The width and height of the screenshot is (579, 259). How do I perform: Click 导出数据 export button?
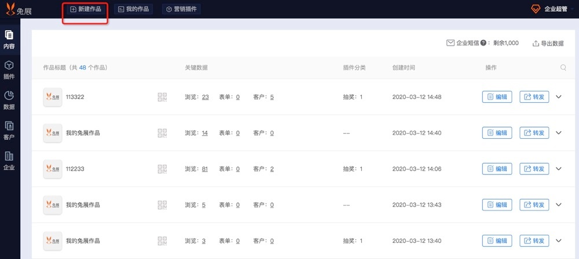pos(548,43)
